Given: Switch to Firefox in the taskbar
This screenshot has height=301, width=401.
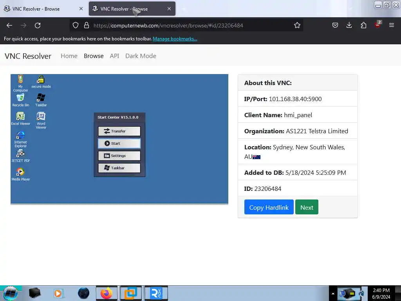Looking at the screenshot, I should (107, 293).
